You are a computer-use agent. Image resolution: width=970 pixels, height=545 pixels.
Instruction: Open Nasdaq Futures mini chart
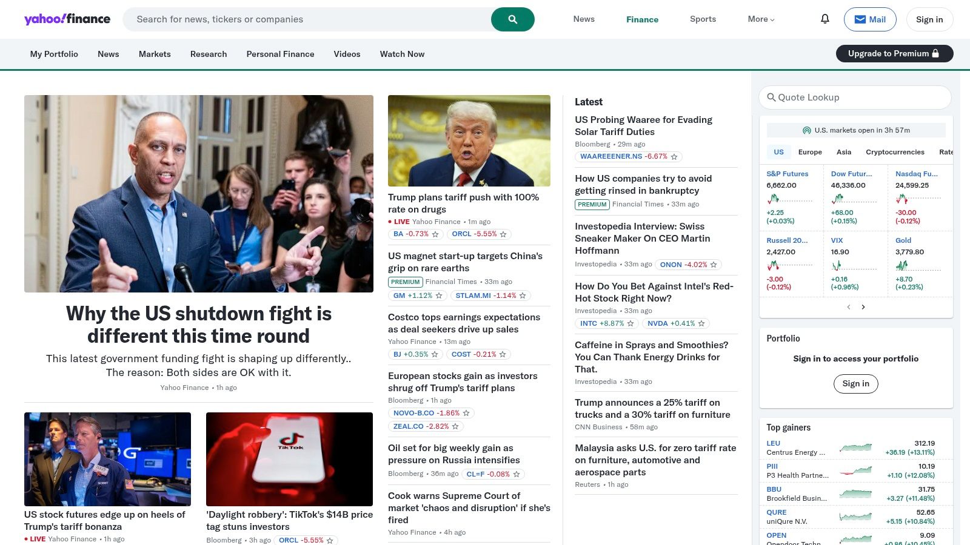click(x=918, y=199)
